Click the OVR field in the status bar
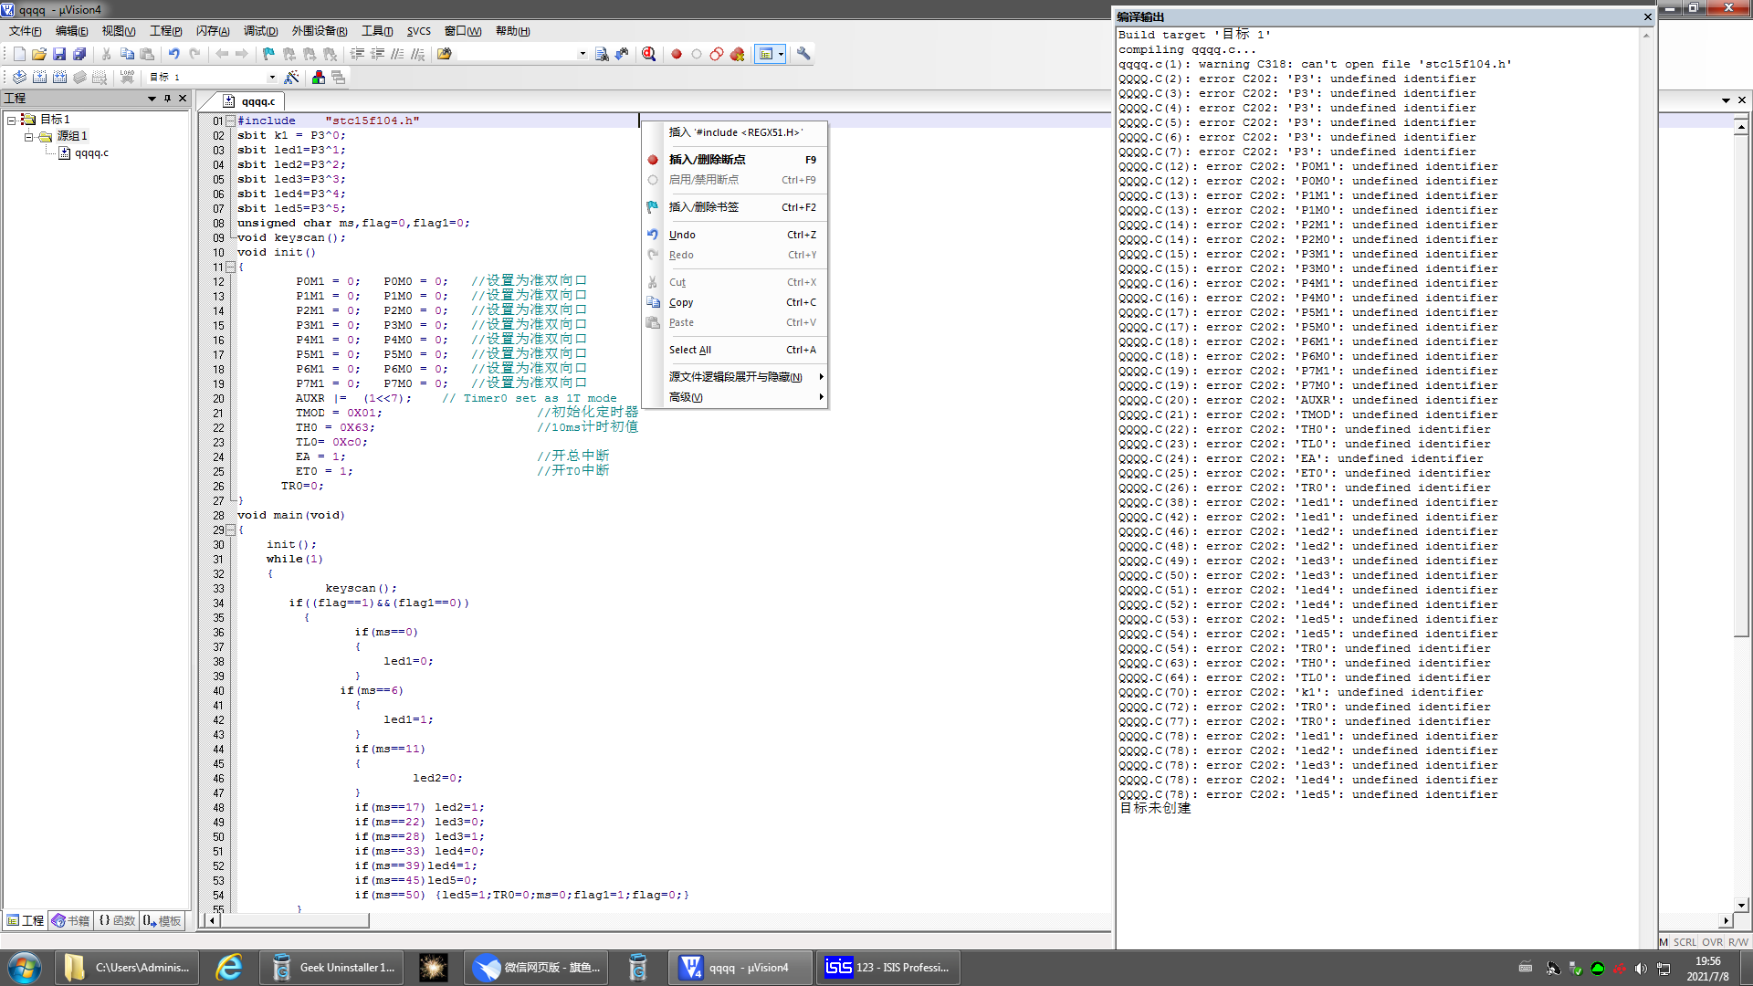 tap(1712, 942)
